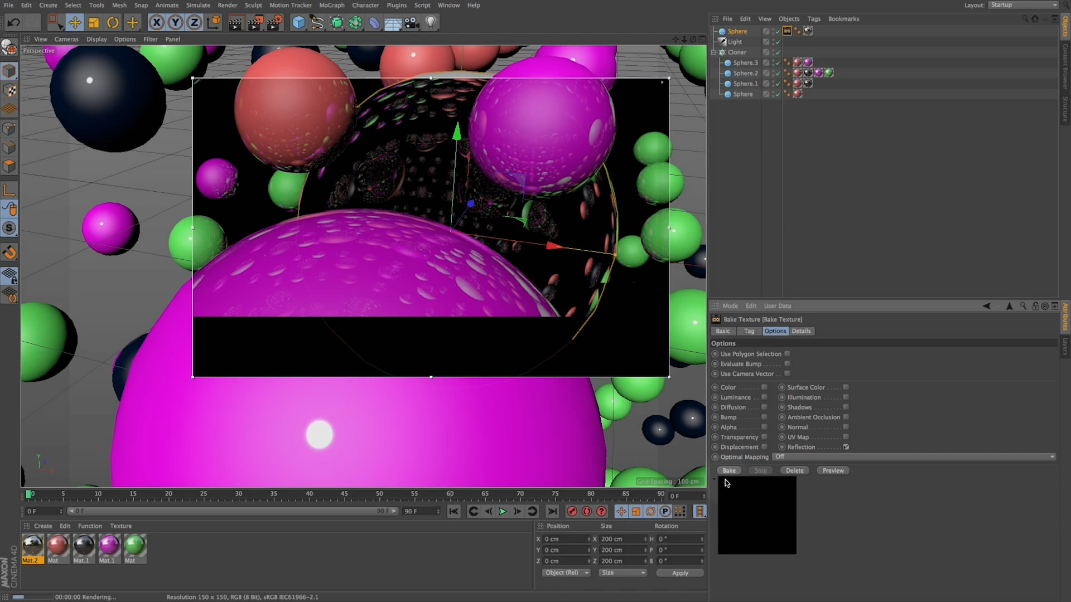
Task: Disable the Reflection checkbox
Action: point(846,446)
